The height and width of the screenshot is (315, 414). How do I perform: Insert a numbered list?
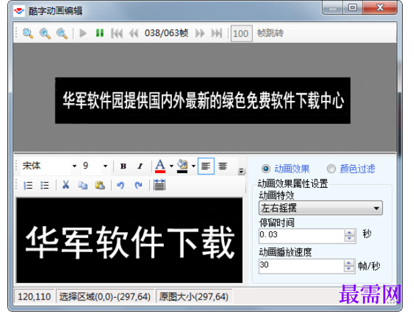(x=27, y=185)
